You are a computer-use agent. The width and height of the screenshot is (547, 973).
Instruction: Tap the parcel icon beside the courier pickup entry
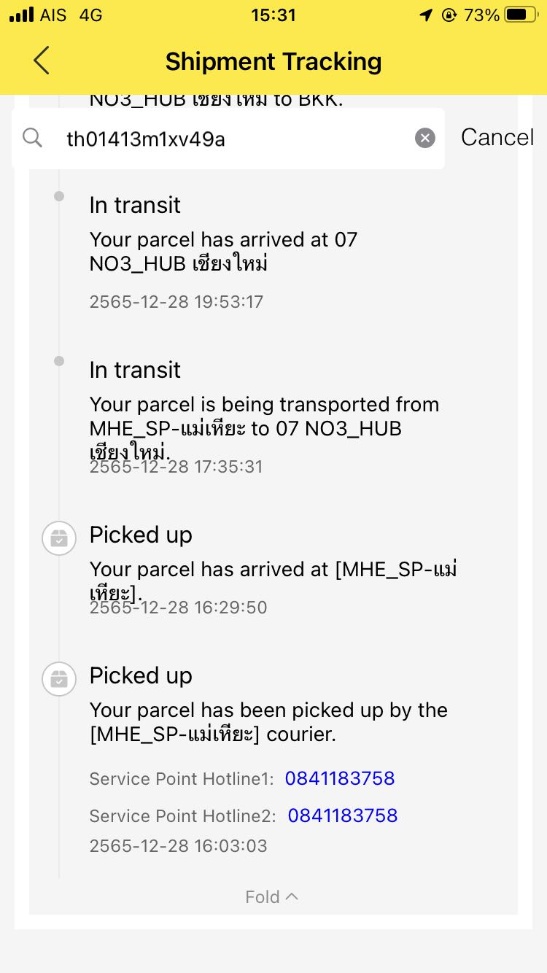(x=59, y=680)
